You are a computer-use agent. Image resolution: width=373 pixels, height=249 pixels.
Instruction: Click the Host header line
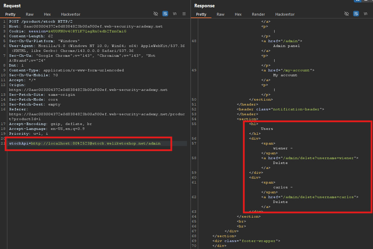(x=86, y=26)
